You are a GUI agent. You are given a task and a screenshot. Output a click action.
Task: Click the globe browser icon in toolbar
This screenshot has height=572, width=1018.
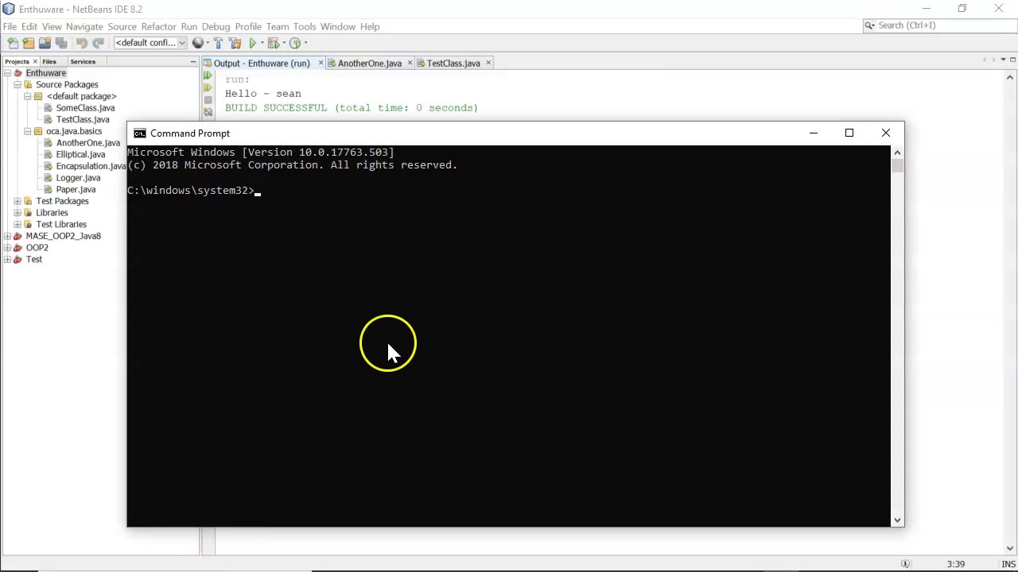coord(198,43)
